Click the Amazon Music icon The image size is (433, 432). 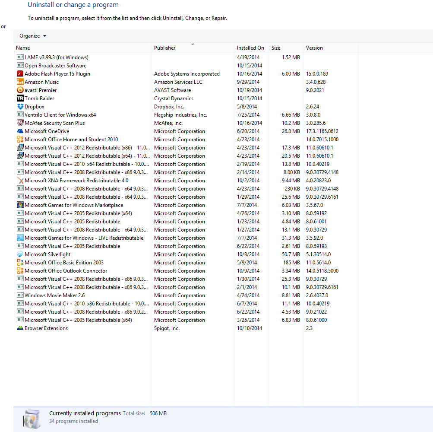tap(20, 82)
